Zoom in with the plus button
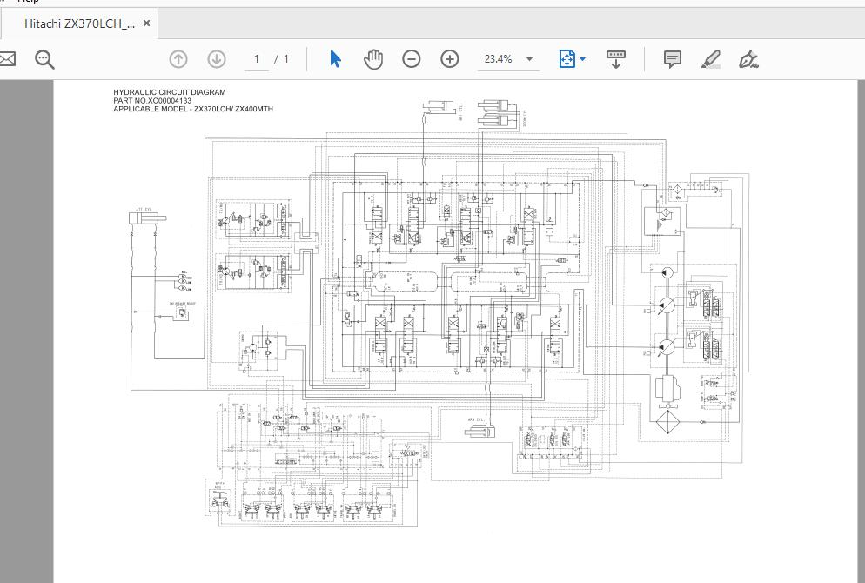This screenshot has height=583, width=865. pyautogui.click(x=450, y=59)
